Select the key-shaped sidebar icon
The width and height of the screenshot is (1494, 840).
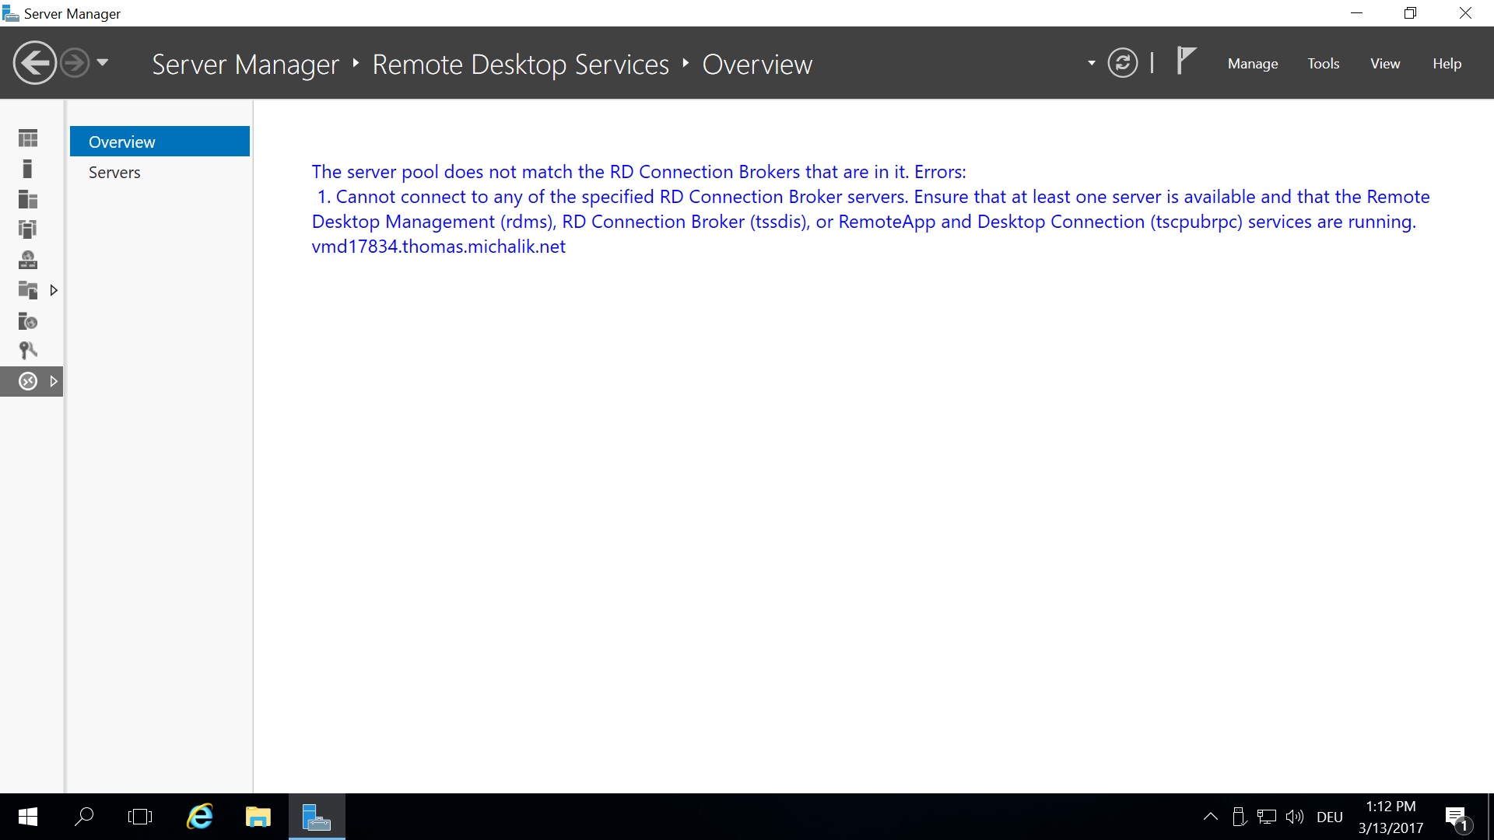click(x=28, y=351)
